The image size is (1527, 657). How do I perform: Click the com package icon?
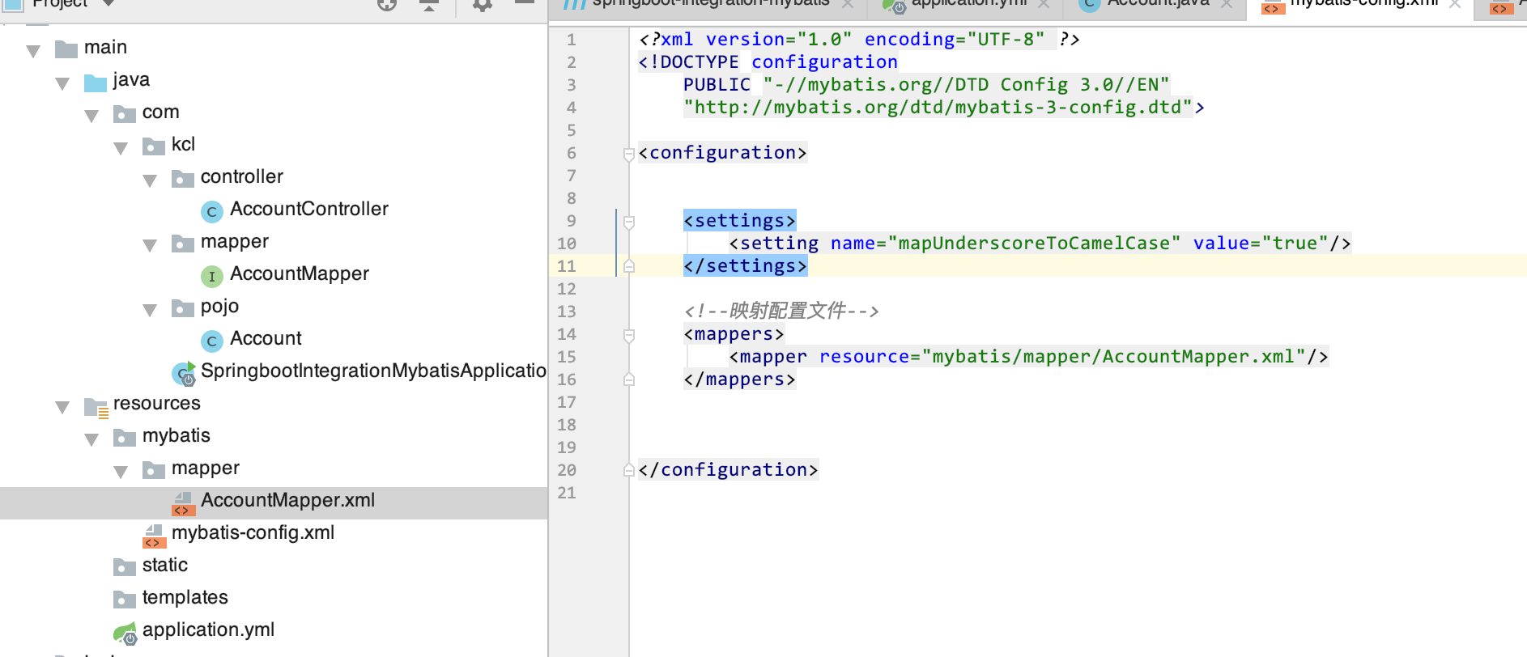click(125, 114)
